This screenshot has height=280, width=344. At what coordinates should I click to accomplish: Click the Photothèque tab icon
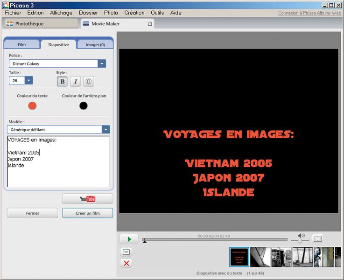pos(9,24)
